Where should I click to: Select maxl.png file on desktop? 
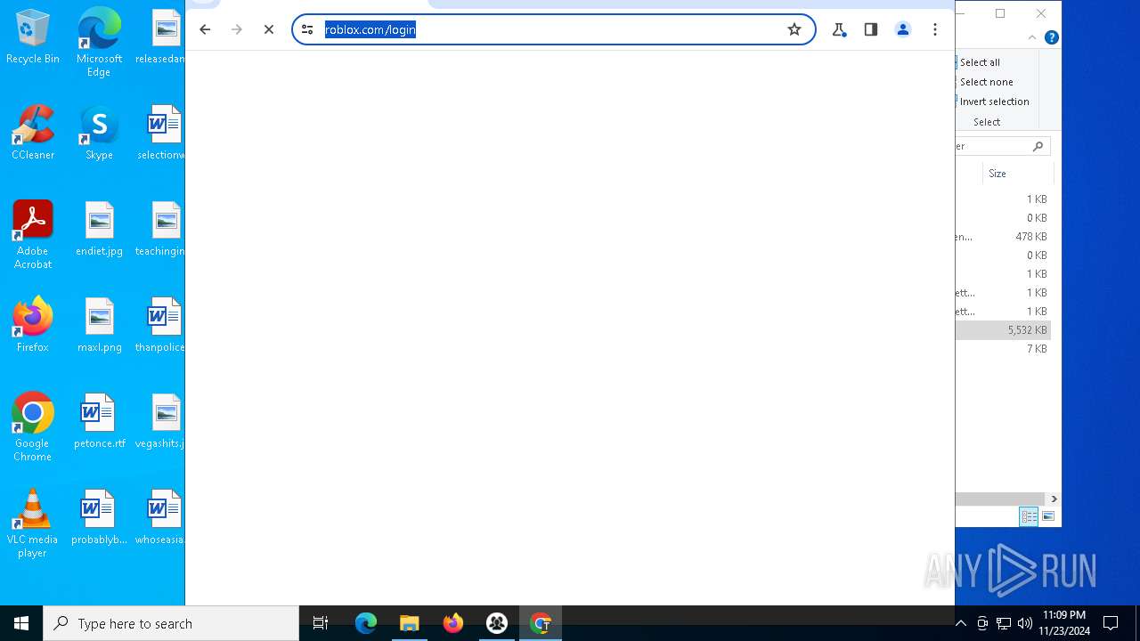point(99,326)
